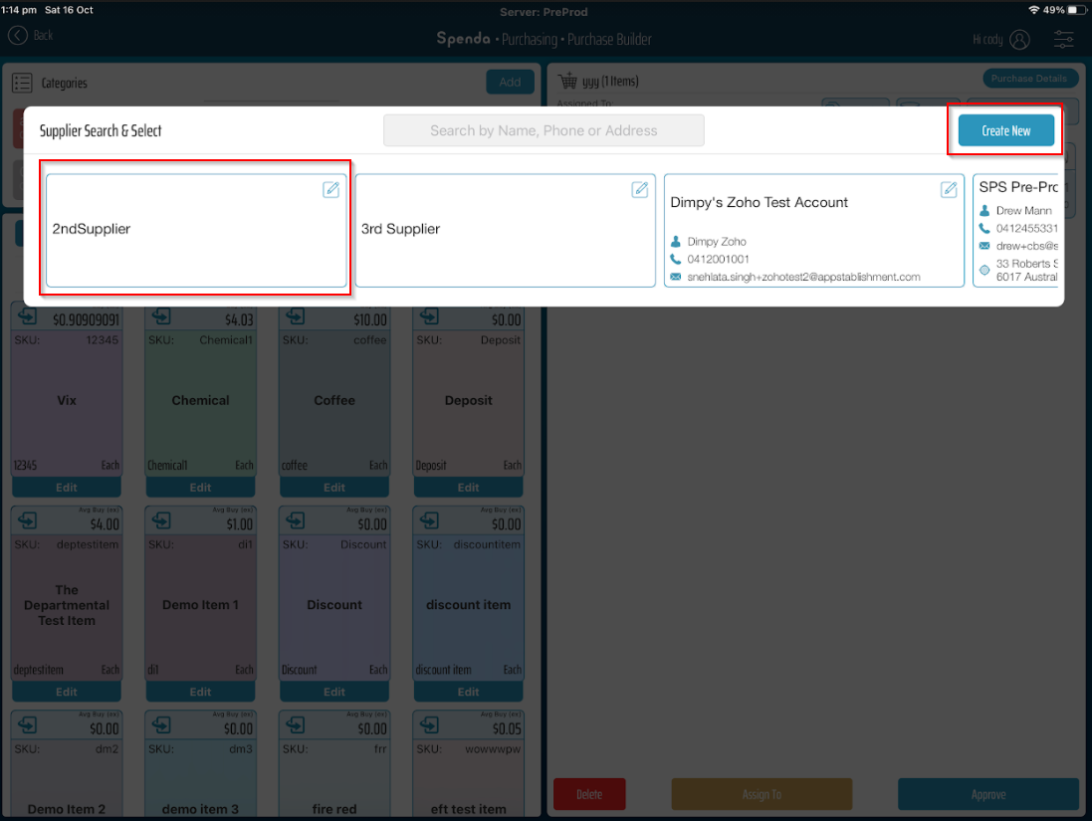Click Edit under the Chemical item
This screenshot has height=821, width=1092.
[x=200, y=487]
